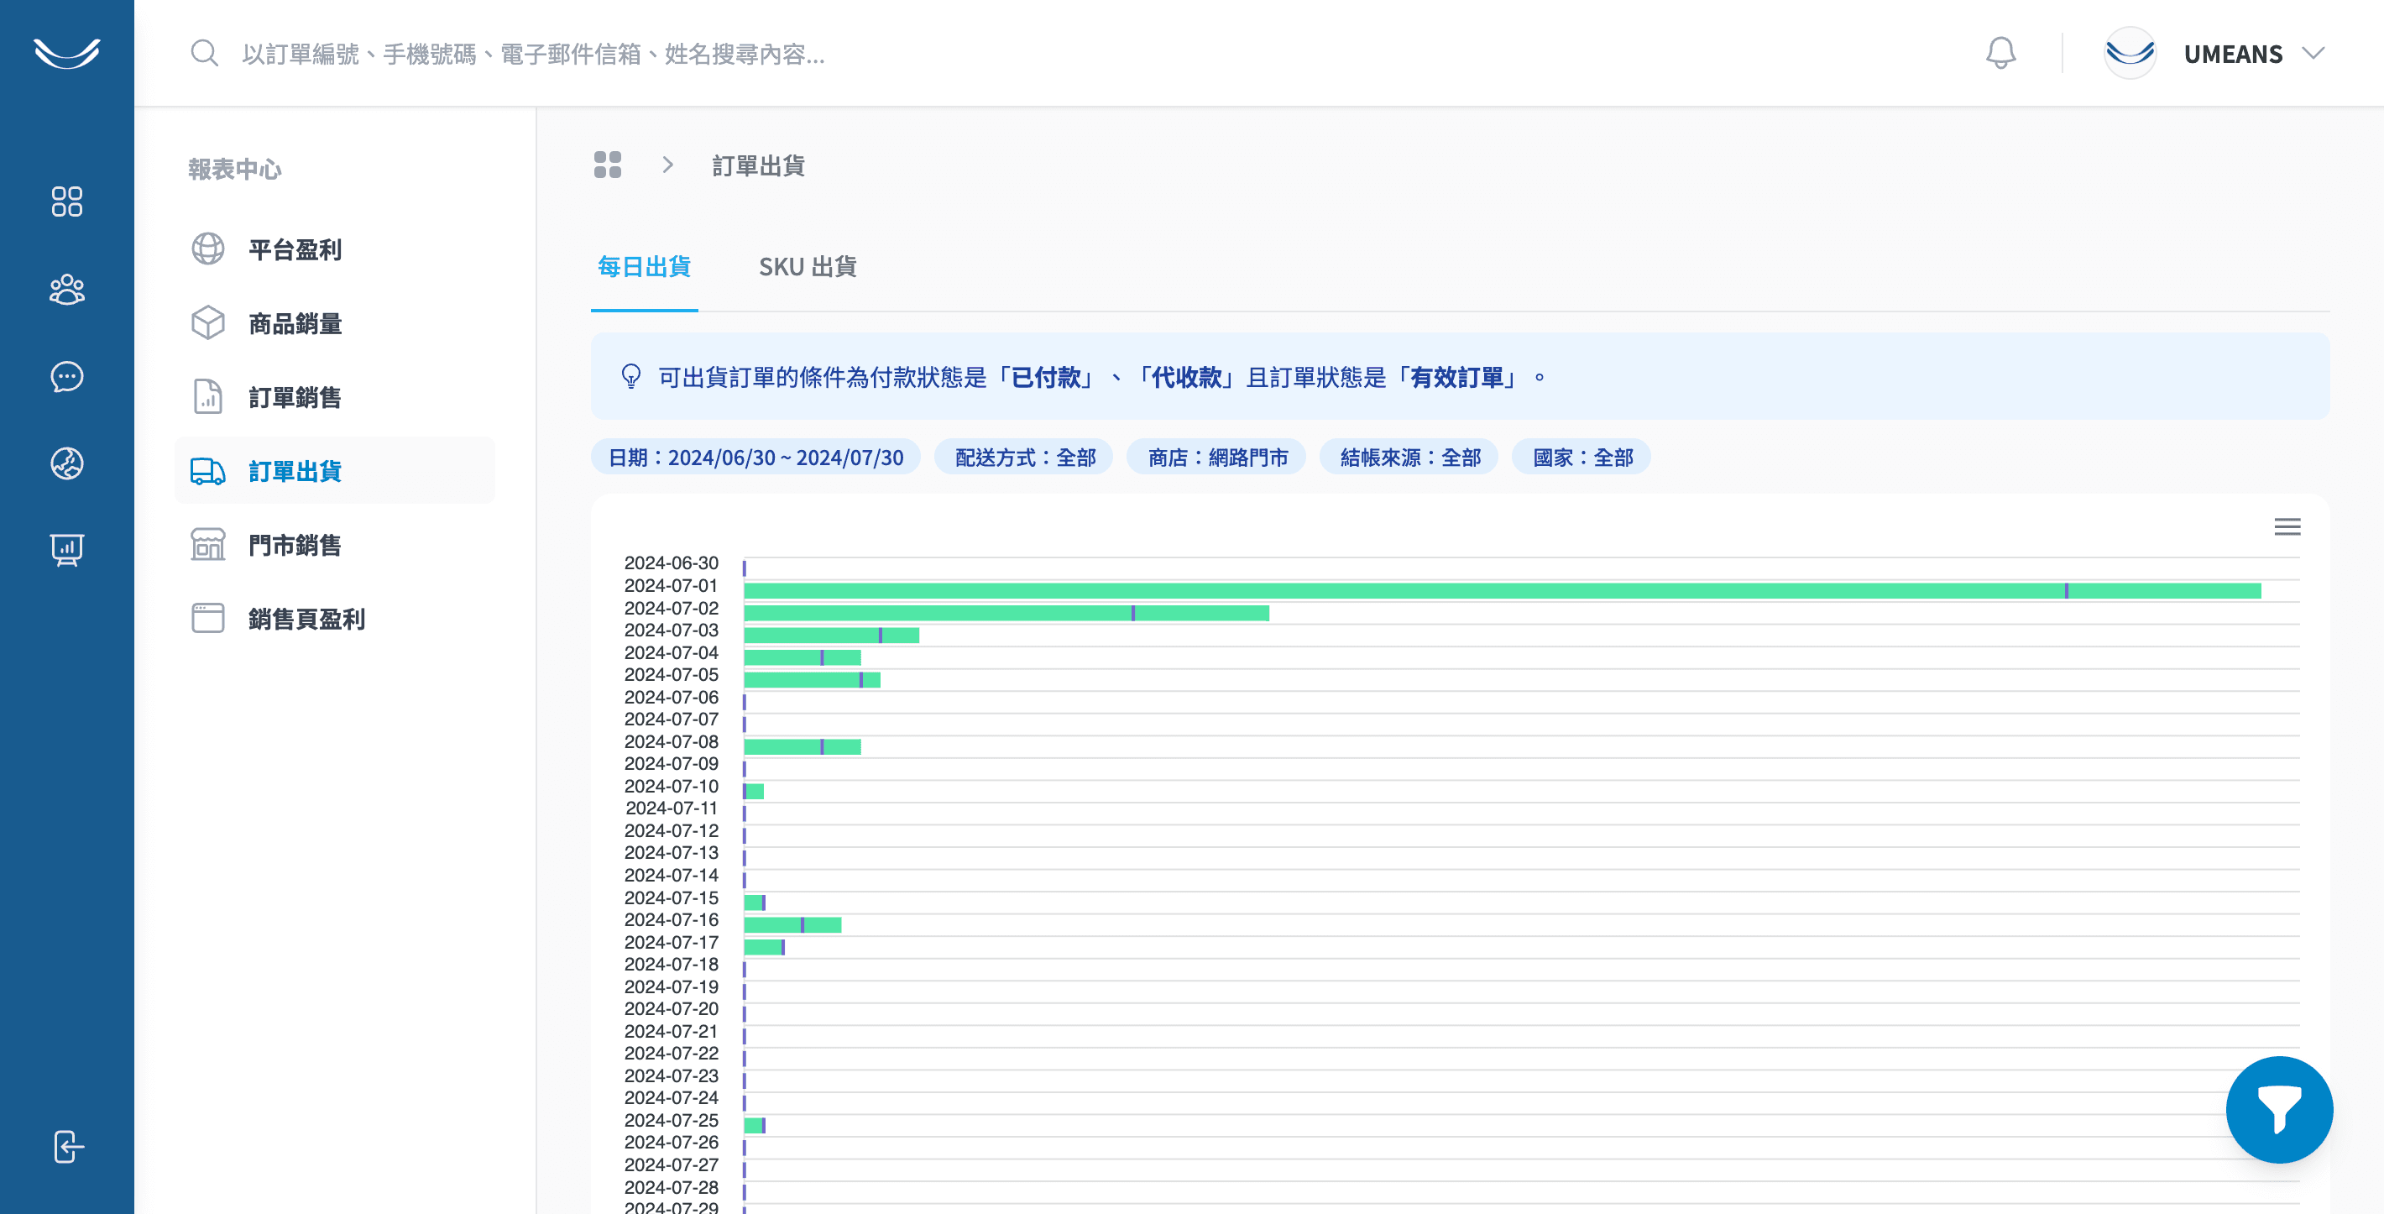This screenshot has width=2384, height=1214.
Task: Click the dashboard grid icon in left rail
Action: (66, 201)
